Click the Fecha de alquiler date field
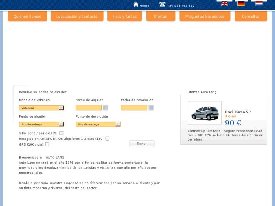275x206 pixels. pyautogui.click(x=89, y=108)
